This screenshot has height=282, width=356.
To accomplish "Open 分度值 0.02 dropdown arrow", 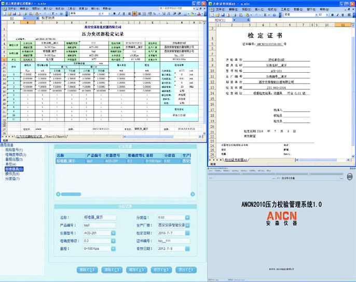I will coord(187,218).
